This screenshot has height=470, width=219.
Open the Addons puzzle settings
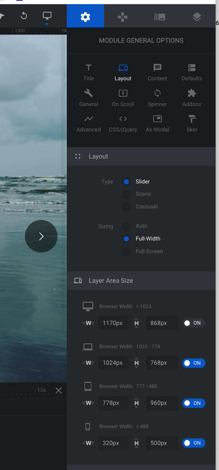click(x=192, y=98)
